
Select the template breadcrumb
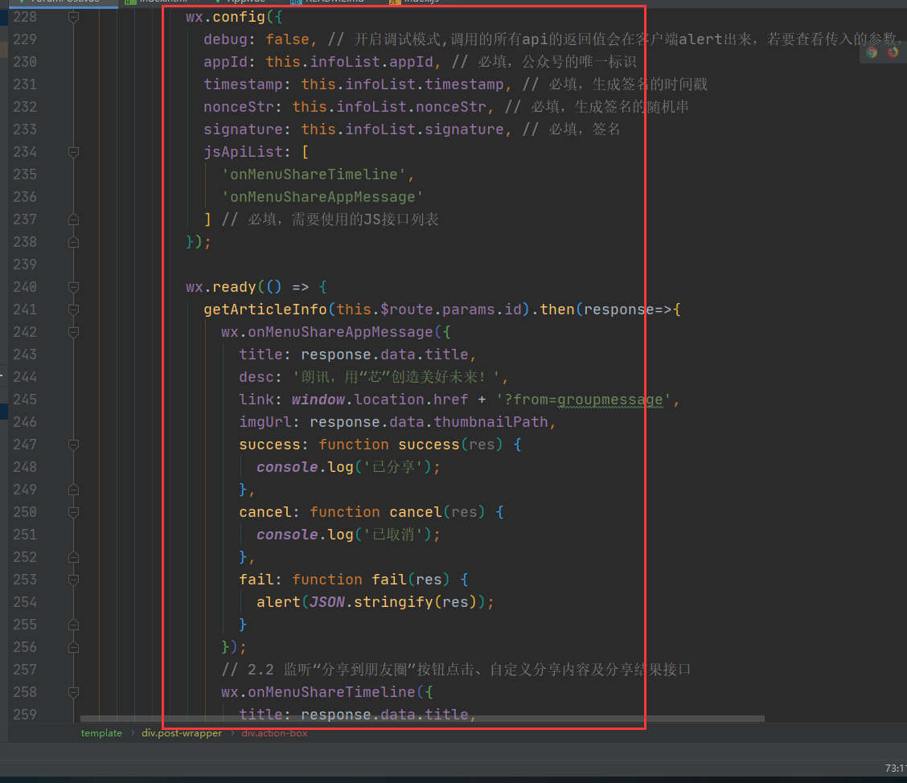tap(101, 732)
